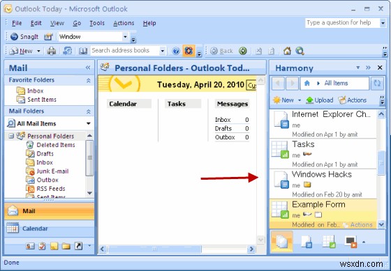391x271 pixels.
Task: Open the New item dropdown arrow
Action: (x=38, y=51)
